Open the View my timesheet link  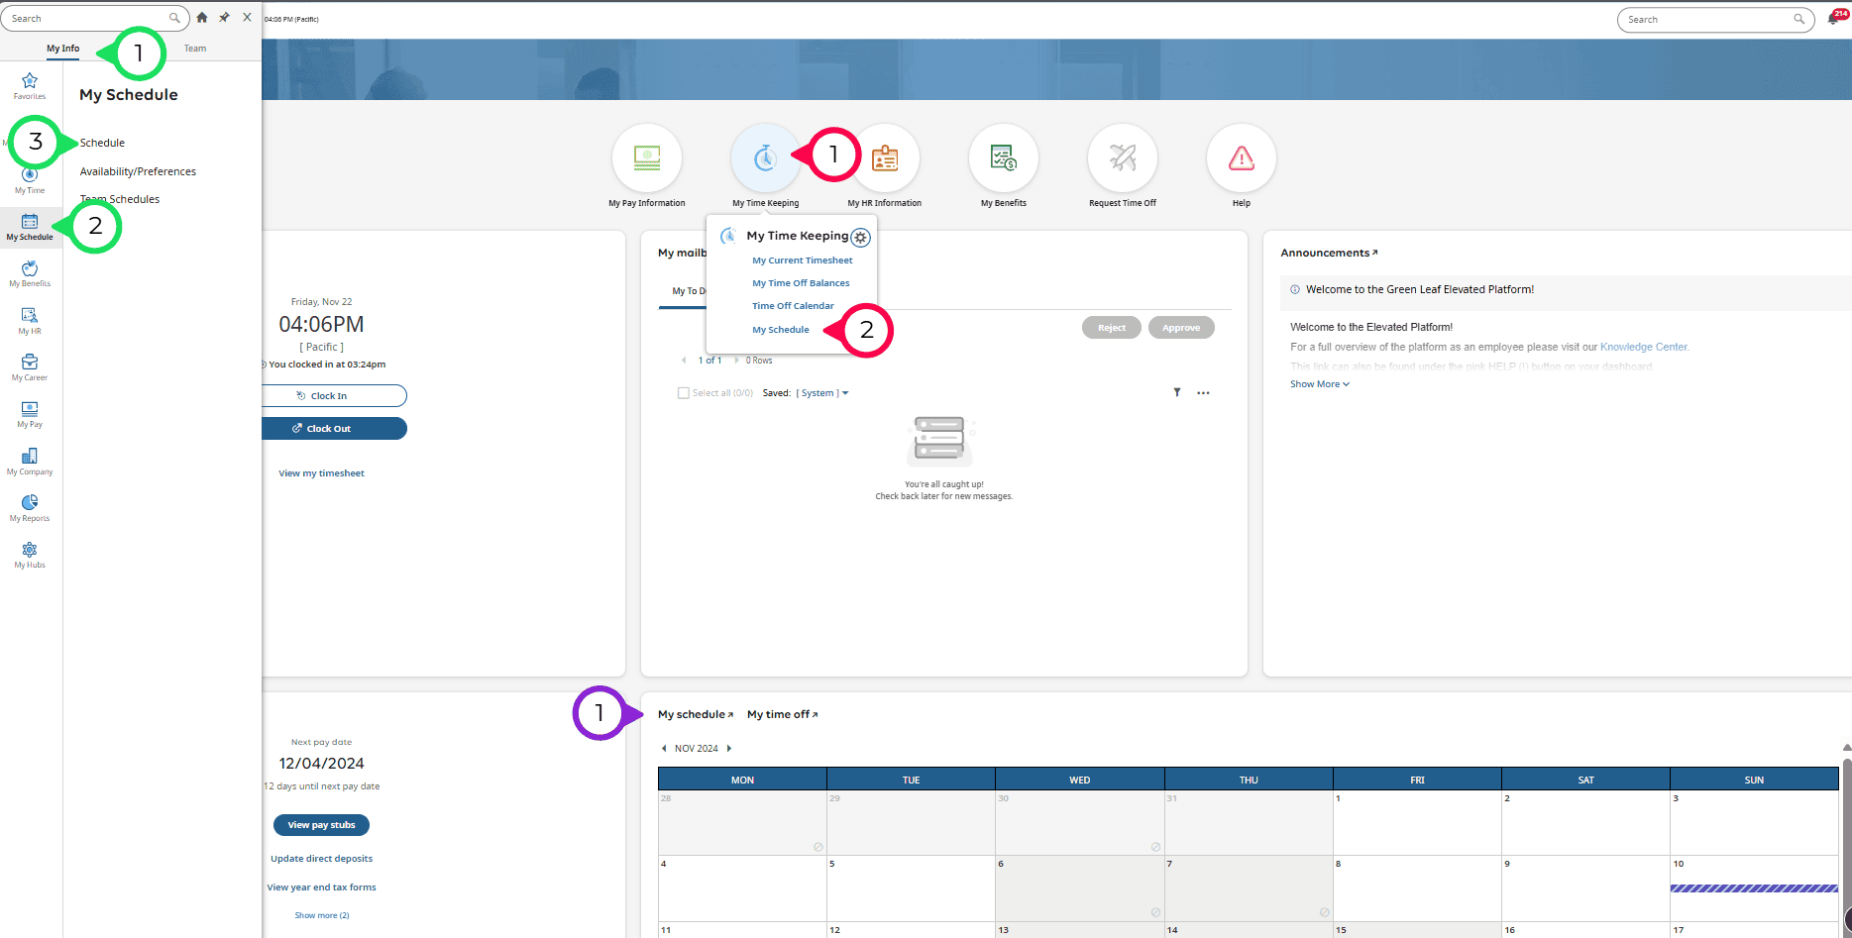tap(322, 473)
